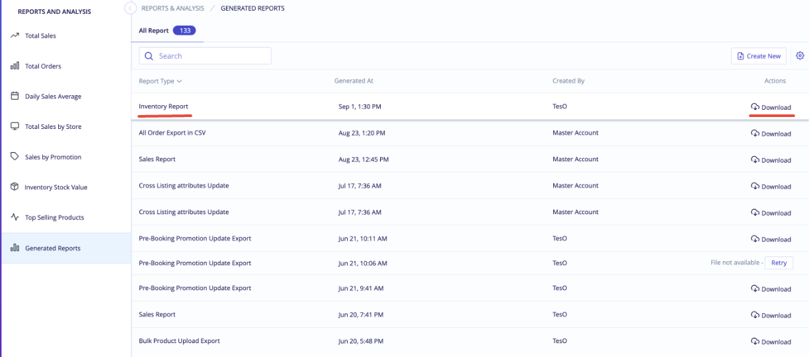Download the Inventory Report
The width and height of the screenshot is (809, 357).
pyautogui.click(x=771, y=107)
